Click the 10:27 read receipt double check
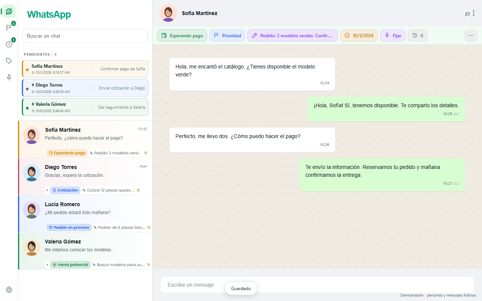Image resolution: width=482 pixels, height=301 pixels. tap(456, 184)
